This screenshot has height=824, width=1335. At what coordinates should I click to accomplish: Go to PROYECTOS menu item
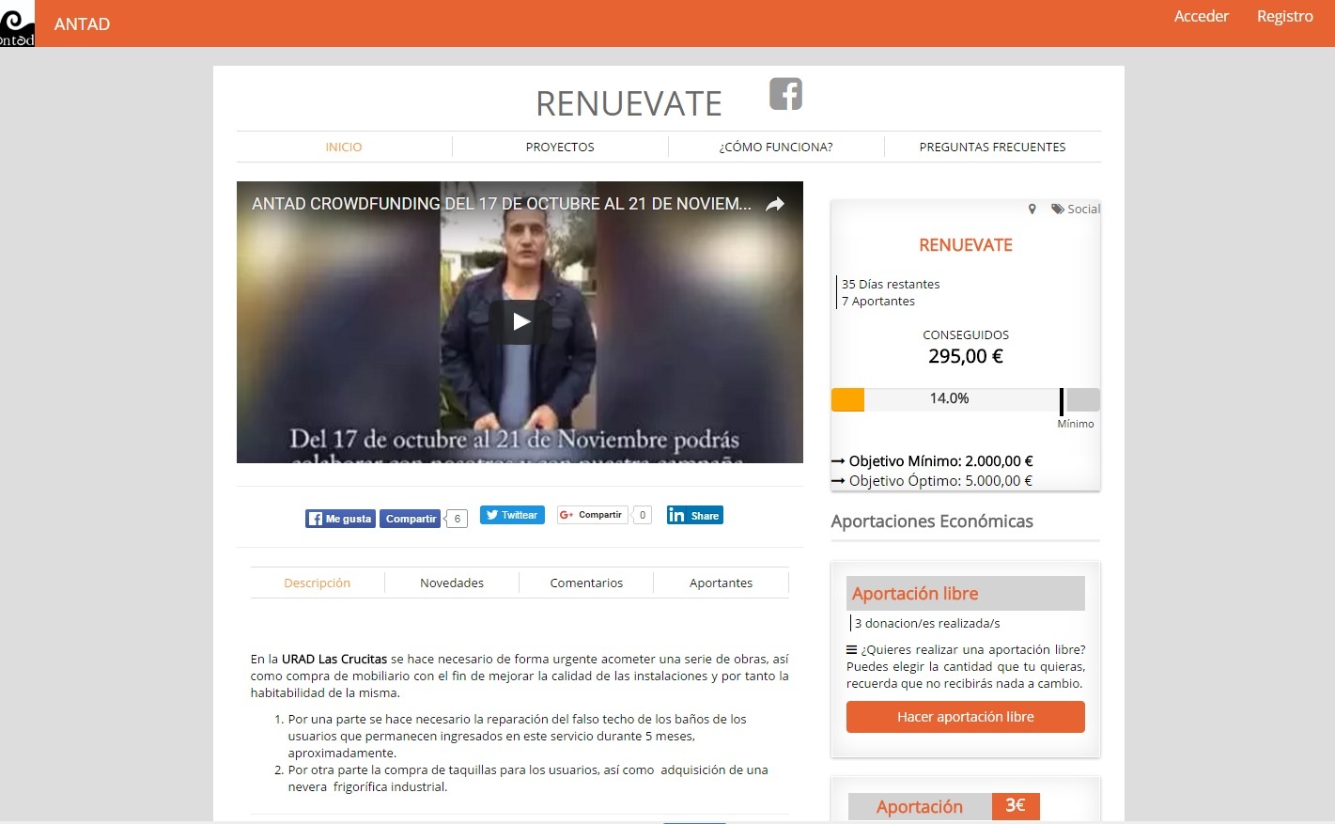[x=560, y=147]
